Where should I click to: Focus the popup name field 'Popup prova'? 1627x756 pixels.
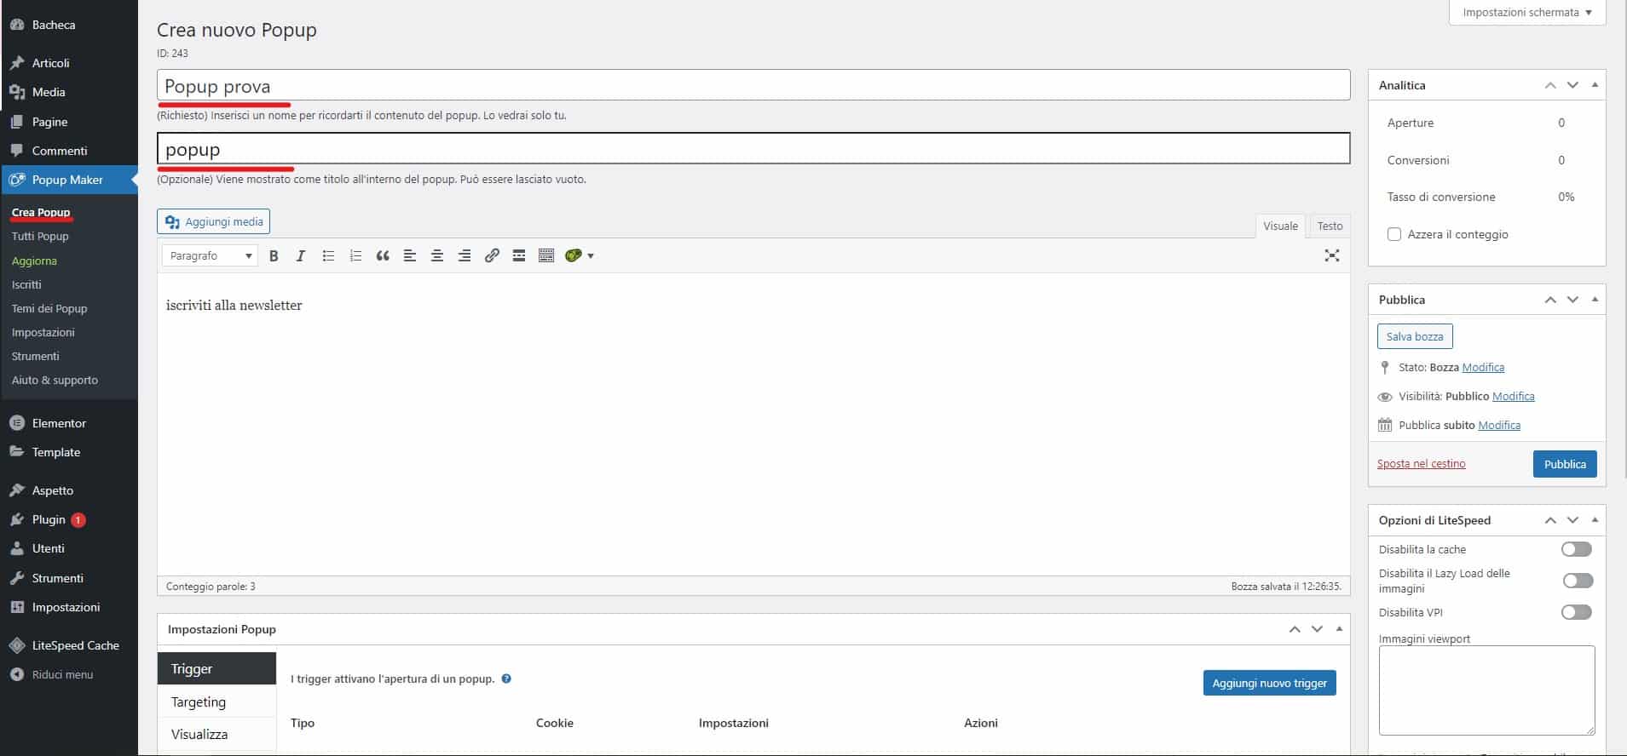pyautogui.click(x=753, y=85)
